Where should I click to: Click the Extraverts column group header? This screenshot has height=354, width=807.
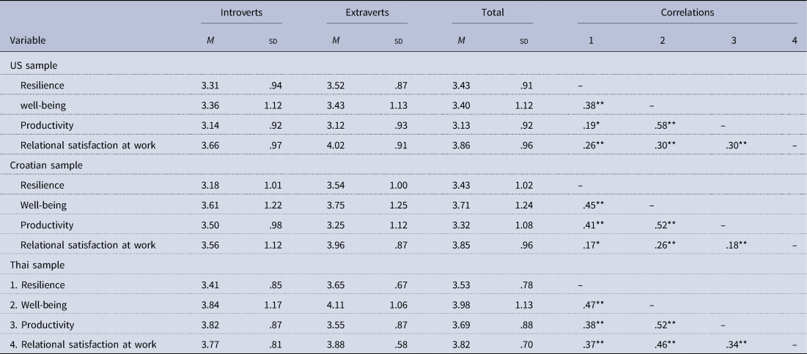point(366,13)
